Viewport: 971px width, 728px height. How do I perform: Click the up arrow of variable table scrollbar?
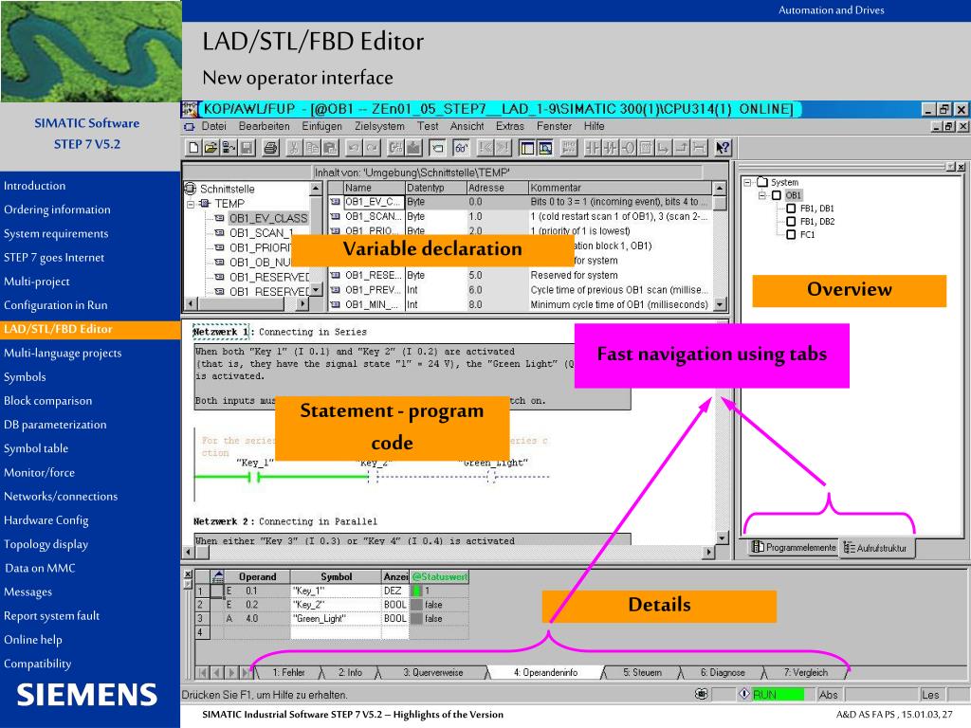[x=720, y=188]
